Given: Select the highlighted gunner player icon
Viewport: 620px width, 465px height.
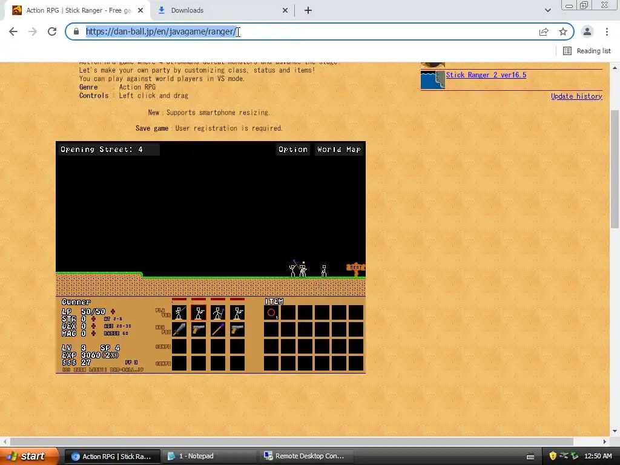Looking at the screenshot, I should [199, 312].
